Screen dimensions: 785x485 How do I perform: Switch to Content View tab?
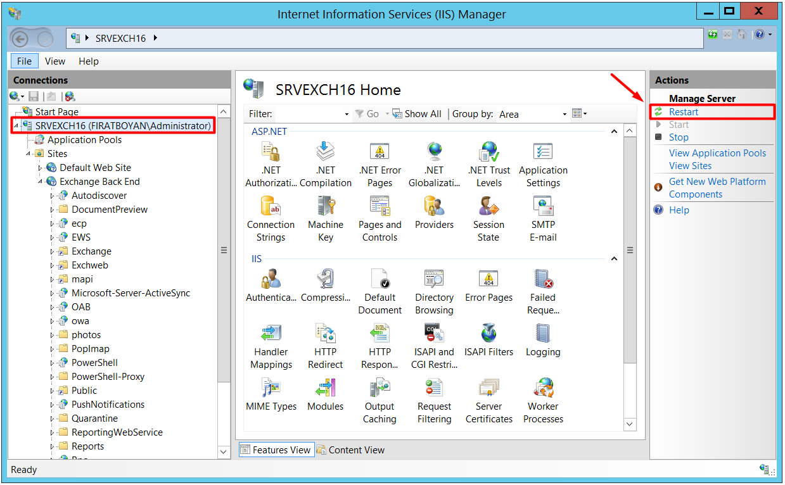click(x=350, y=450)
